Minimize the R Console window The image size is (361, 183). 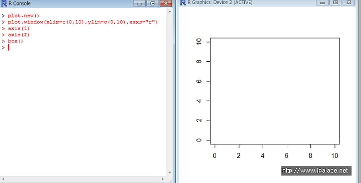[139, 4]
